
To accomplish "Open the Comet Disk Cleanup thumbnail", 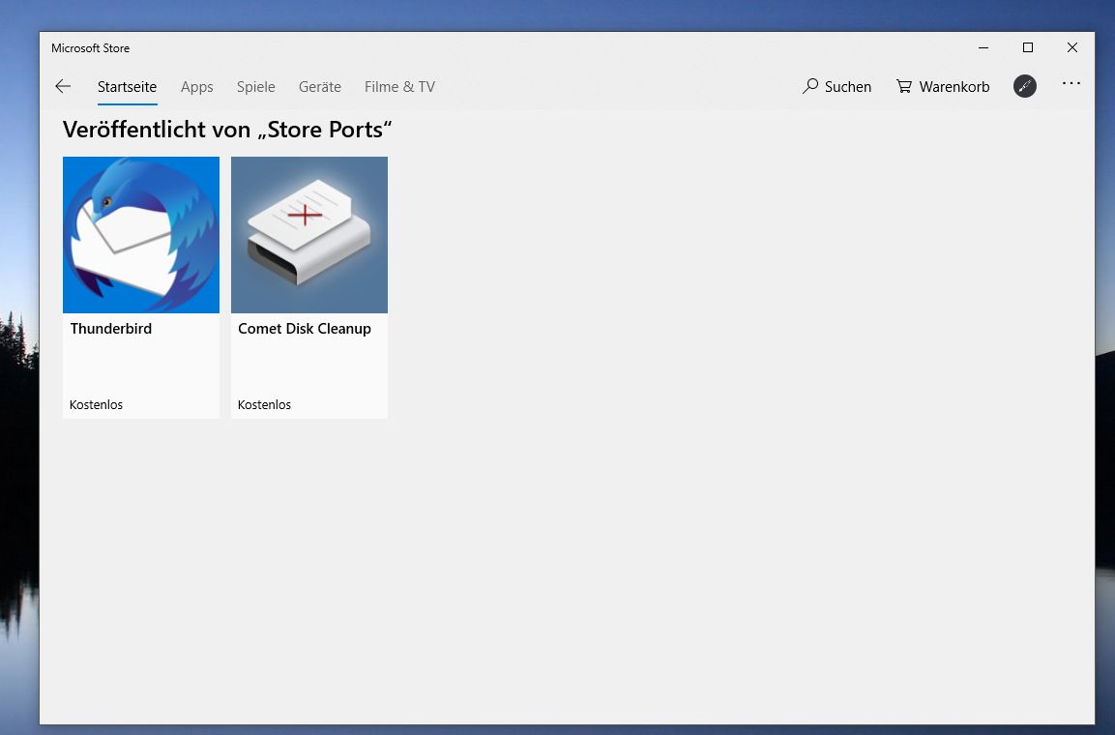I will (x=309, y=235).
